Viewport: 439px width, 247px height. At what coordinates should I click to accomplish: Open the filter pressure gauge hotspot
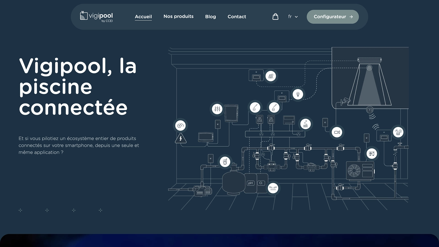point(225,162)
